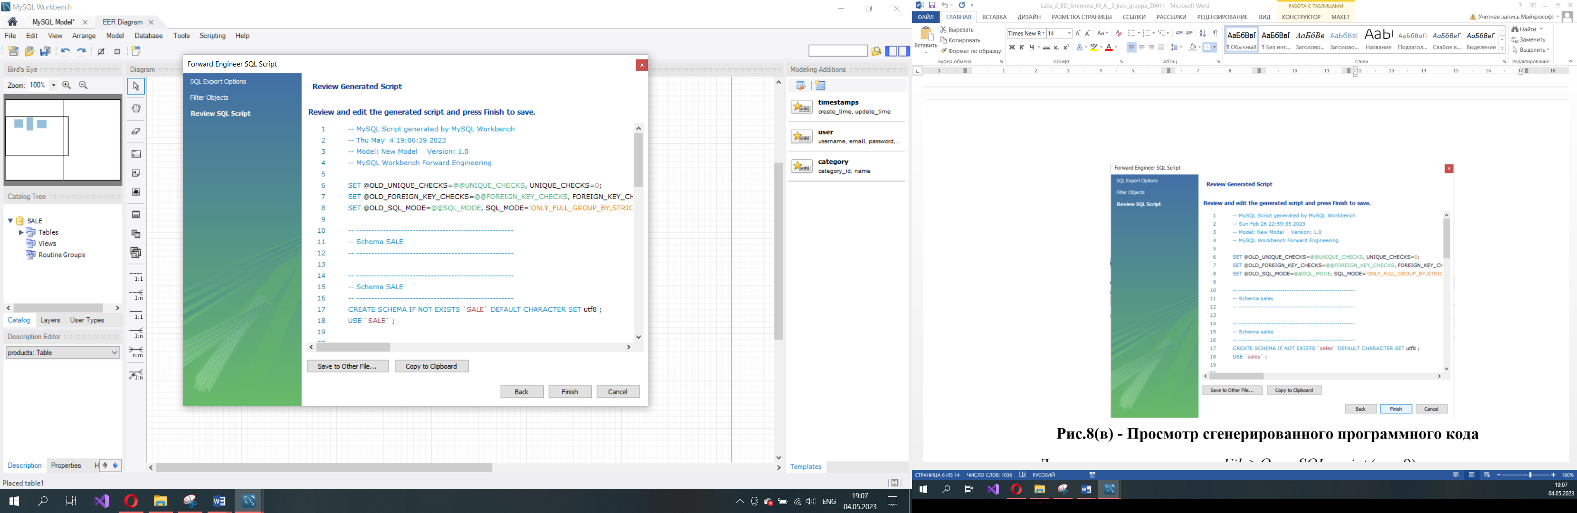Zoom out on Bird's Eye panel
The height and width of the screenshot is (513, 1577).
click(83, 85)
